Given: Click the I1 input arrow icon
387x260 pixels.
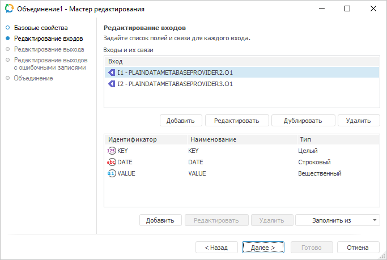Looking at the screenshot, I should [x=112, y=73].
